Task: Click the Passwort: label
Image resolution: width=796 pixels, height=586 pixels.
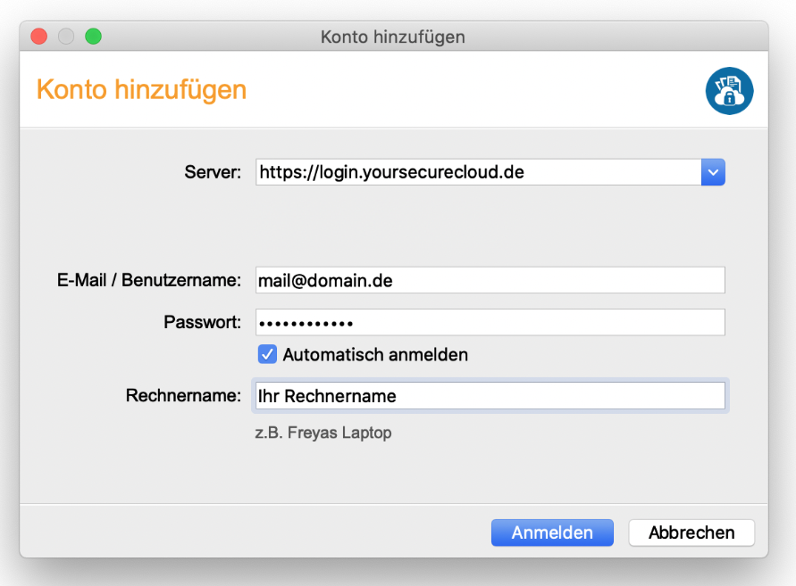Action: coord(202,322)
